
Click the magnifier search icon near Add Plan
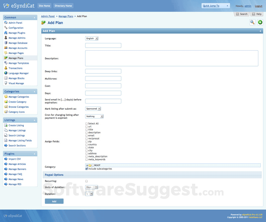252,22
